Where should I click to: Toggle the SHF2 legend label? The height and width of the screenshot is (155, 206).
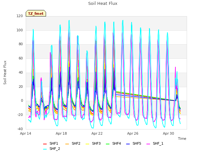coord(76,143)
